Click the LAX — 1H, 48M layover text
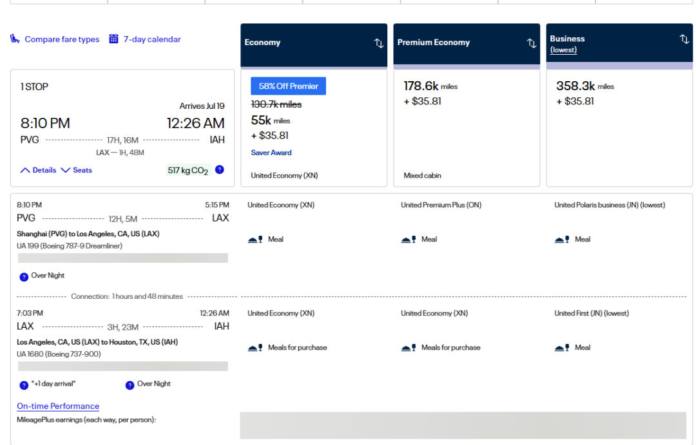This screenshot has width=696, height=445. pyautogui.click(x=121, y=153)
